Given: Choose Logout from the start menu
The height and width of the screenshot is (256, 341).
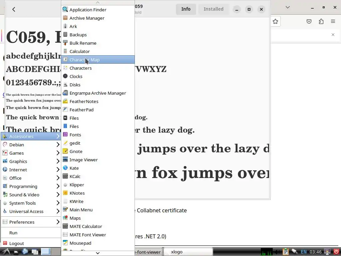Looking at the screenshot, I should (31, 243).
